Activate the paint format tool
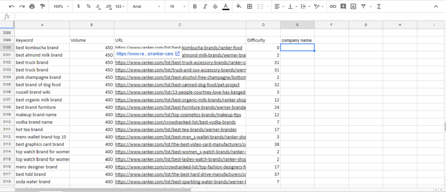The height and width of the screenshot is (192, 446). pos(42,6)
